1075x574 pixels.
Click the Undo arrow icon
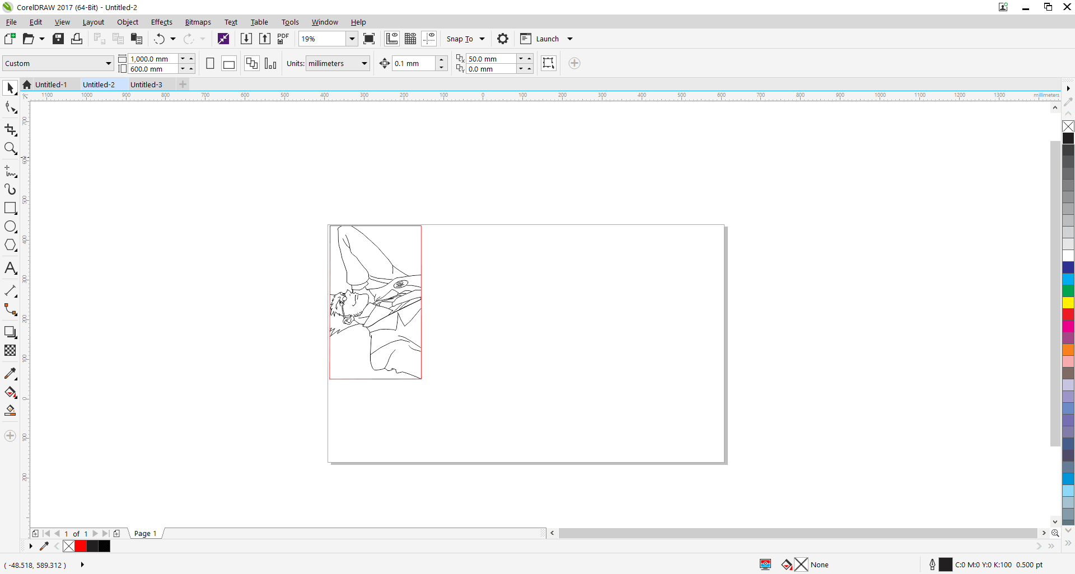click(160, 39)
